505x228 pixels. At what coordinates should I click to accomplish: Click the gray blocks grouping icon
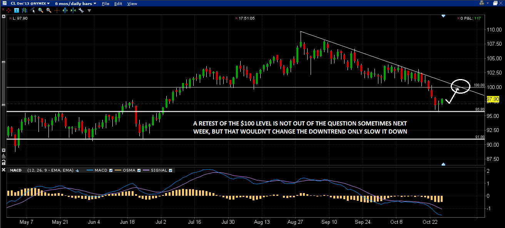(x=482, y=3)
